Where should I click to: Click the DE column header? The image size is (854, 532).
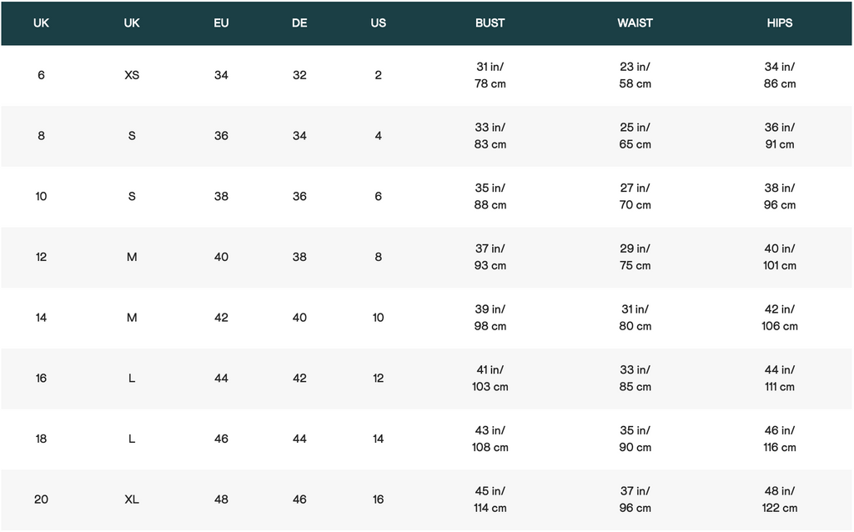point(299,23)
